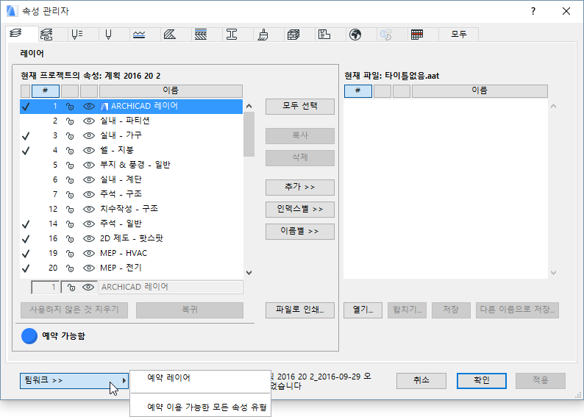584x417 pixels.
Task: Toggle visibility eye of 부지 & 풍경 - 일반
Action: tap(89, 165)
